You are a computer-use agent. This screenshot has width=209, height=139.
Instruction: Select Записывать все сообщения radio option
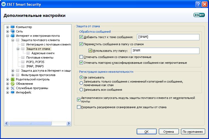(81, 90)
